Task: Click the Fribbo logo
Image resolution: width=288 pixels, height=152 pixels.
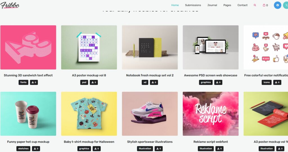Action: pos(10,5)
